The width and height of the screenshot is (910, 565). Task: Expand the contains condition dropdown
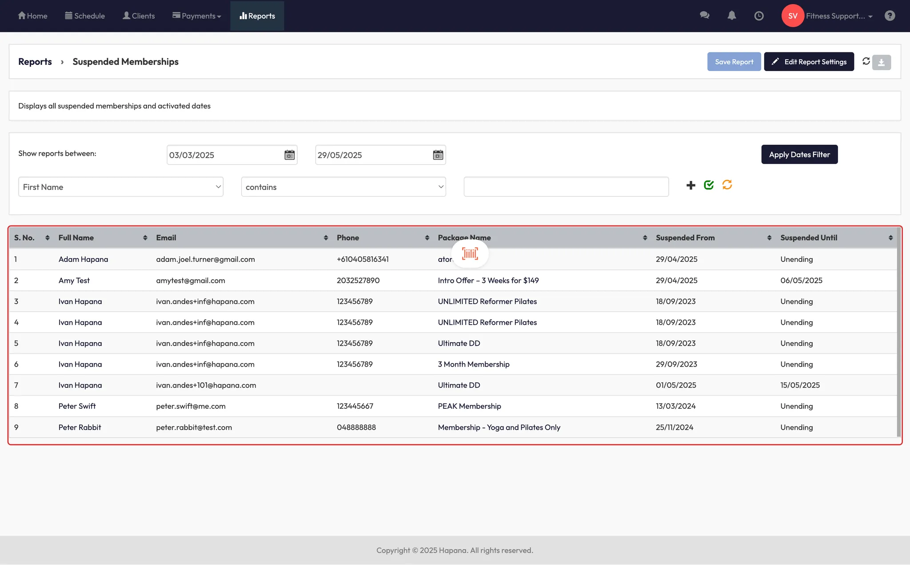pos(343,187)
